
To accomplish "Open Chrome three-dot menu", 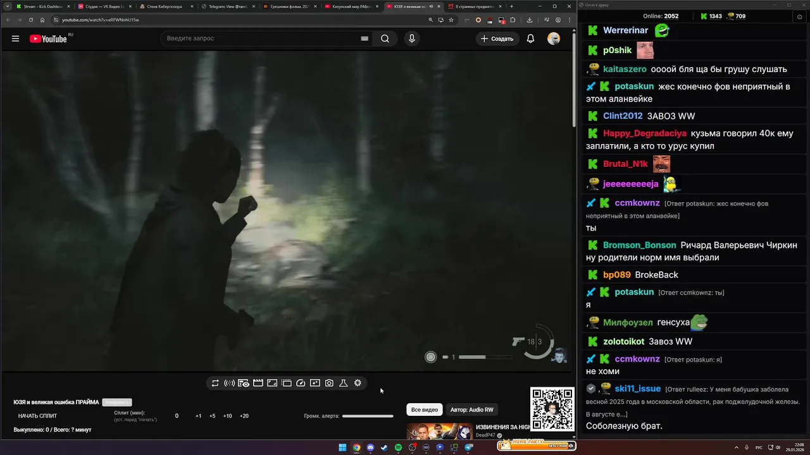I will click(x=569, y=20).
